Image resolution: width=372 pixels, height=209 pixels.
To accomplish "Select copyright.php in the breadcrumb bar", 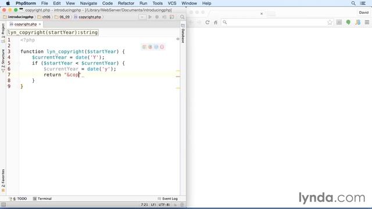I will tap(88, 17).
